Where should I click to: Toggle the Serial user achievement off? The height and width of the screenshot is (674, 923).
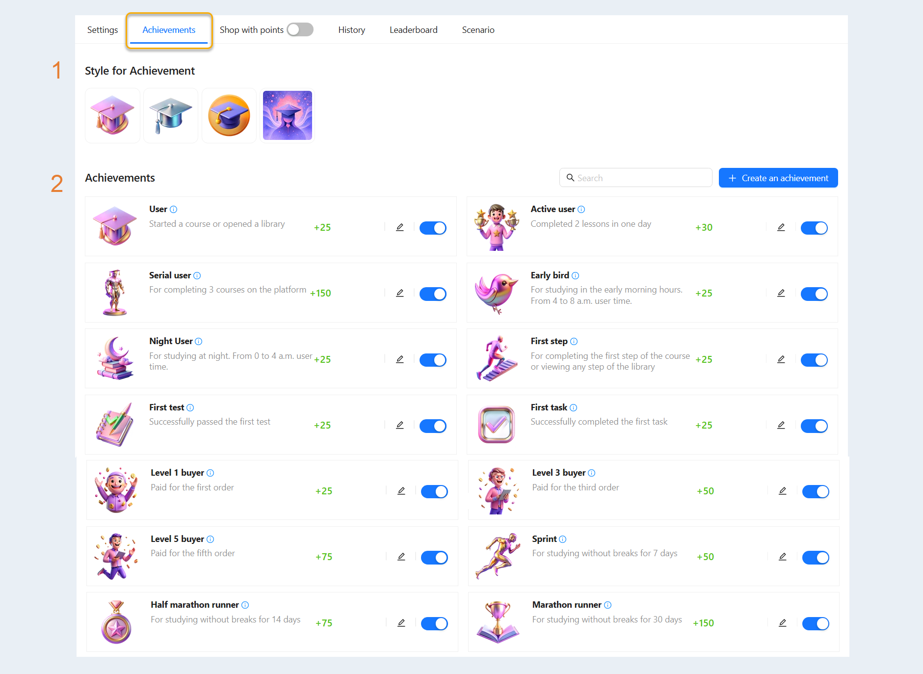coord(433,294)
